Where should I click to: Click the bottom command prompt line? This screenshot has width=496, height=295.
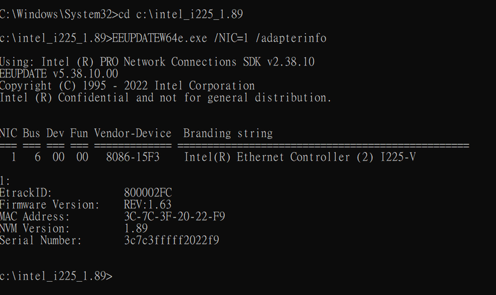pyautogui.click(x=56, y=276)
